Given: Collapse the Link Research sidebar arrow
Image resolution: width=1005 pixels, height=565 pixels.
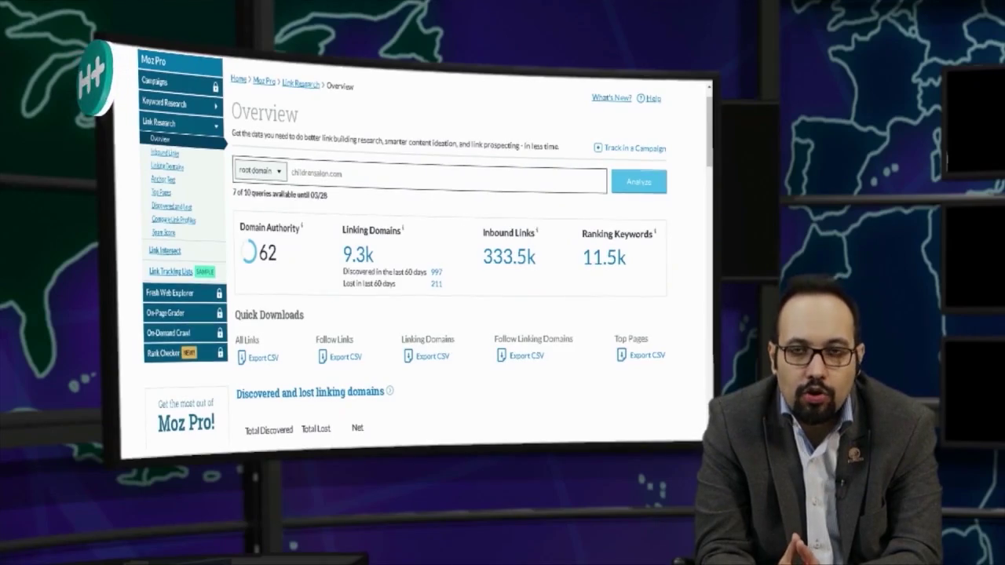Looking at the screenshot, I should coord(216,126).
